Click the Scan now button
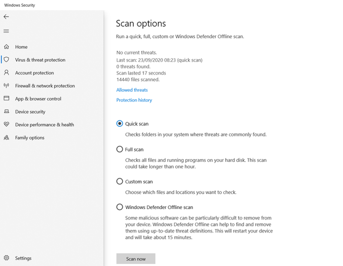Screen dimensions: 343x266 [136, 259]
